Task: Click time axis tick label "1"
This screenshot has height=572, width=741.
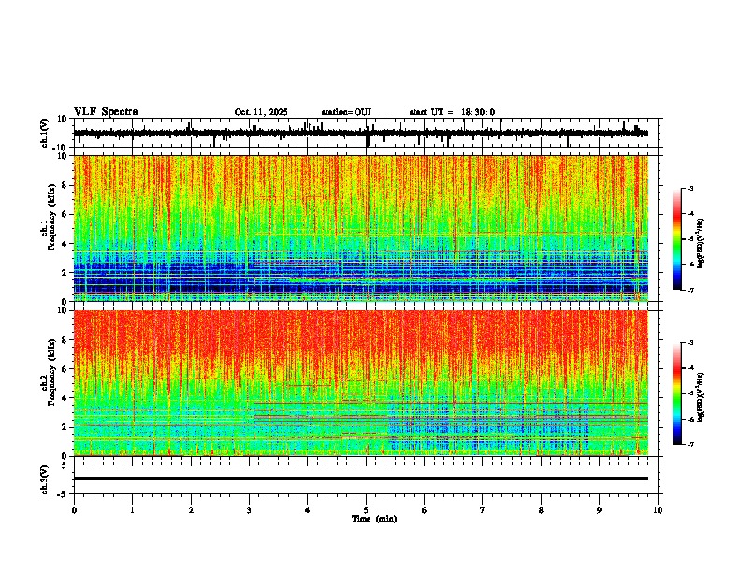Action: coord(132,510)
